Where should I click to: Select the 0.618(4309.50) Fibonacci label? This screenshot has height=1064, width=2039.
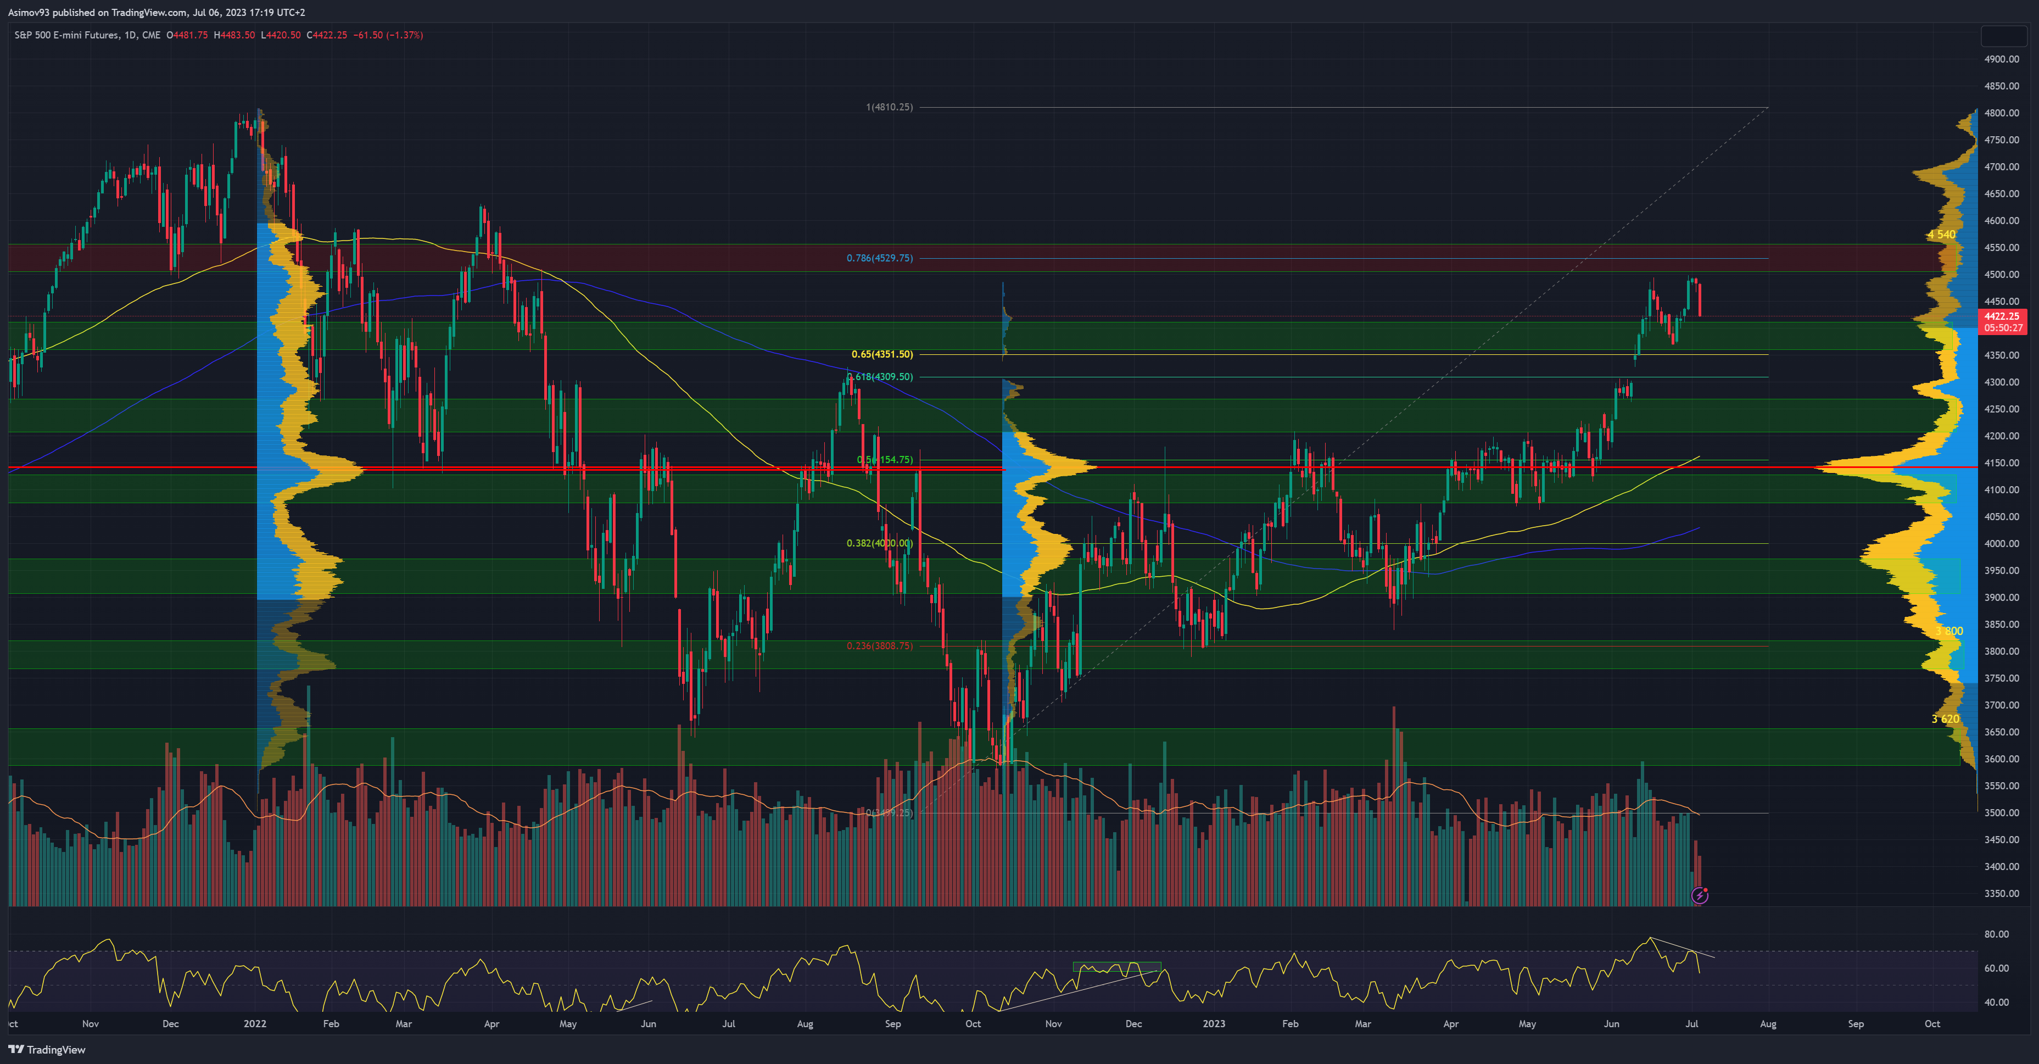[880, 377]
